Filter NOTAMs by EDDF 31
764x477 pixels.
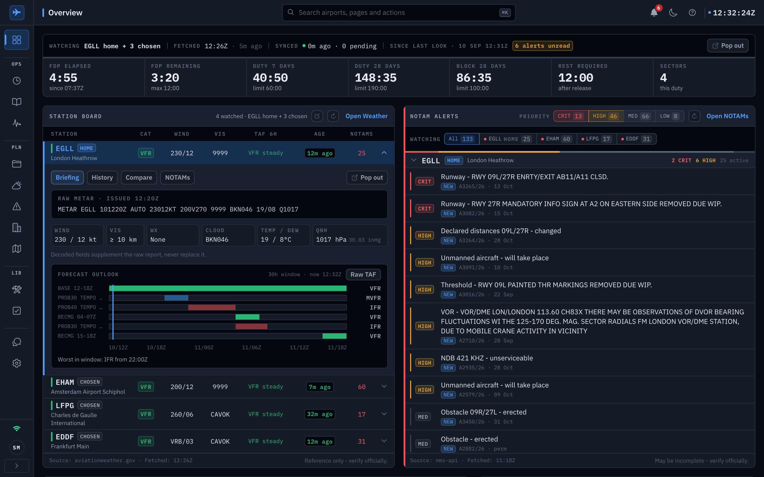(x=636, y=139)
